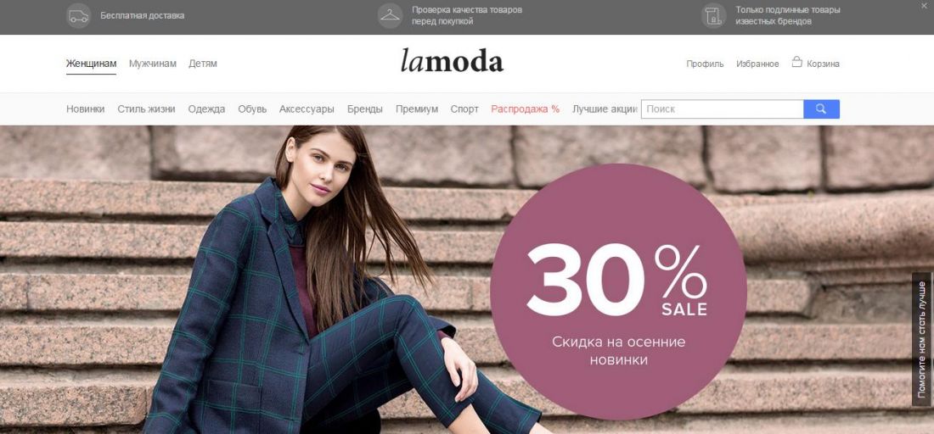Open the Детям section
The width and height of the screenshot is (934, 434).
203,64
